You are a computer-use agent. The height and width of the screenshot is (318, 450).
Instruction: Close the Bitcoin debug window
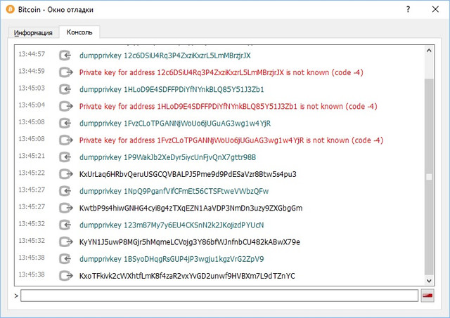[435, 9]
